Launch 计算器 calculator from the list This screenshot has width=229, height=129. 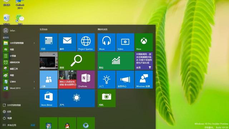coord(19,56)
